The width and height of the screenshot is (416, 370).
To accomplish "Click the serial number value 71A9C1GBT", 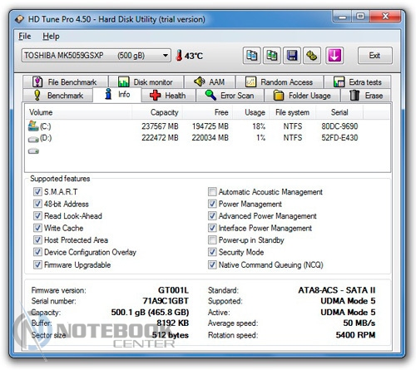I will pos(166,301).
